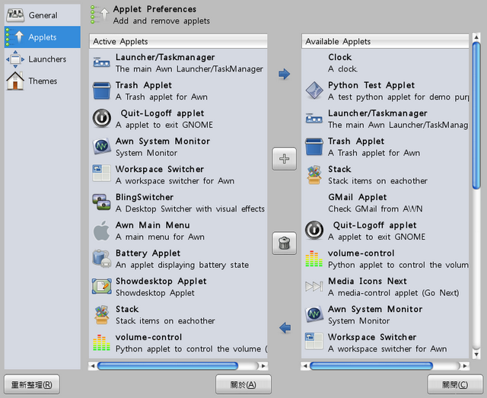Click the blue left arrow between lists
The height and width of the screenshot is (398, 487).
pos(285,327)
